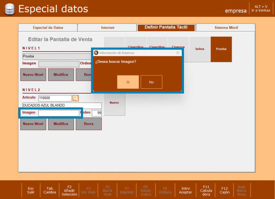
Task: Choose No in the image search dialog
Action: pos(151,82)
